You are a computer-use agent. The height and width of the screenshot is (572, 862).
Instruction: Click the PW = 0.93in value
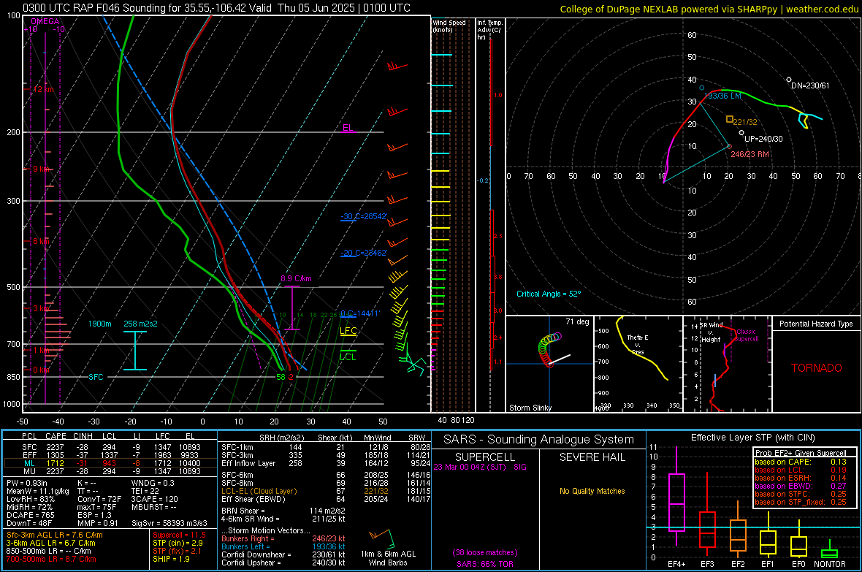tap(26, 483)
